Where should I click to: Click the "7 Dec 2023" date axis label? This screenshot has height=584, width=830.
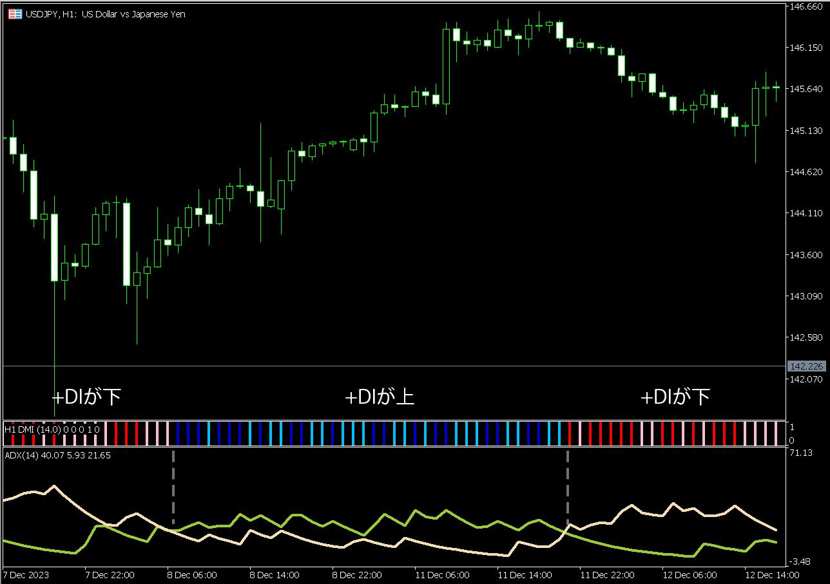(26, 575)
